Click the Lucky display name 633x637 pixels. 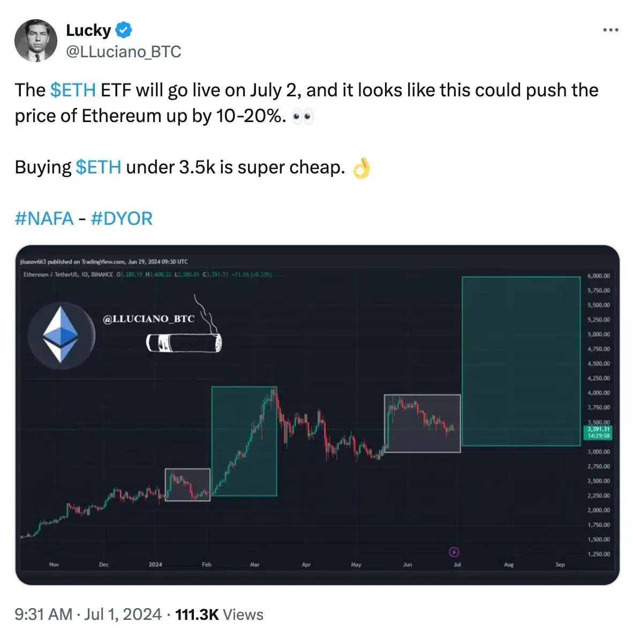88,31
